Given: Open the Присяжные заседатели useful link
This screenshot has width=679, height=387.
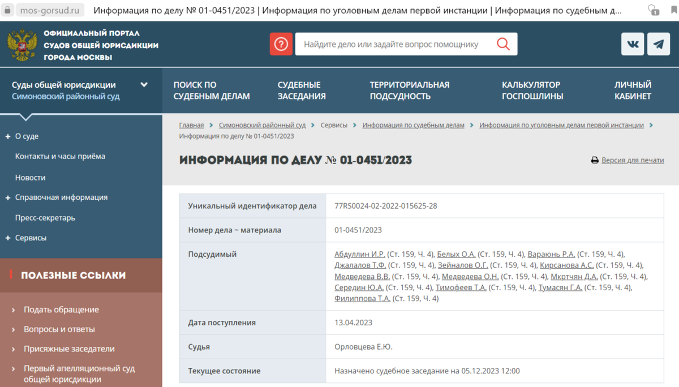Looking at the screenshot, I should [69, 349].
